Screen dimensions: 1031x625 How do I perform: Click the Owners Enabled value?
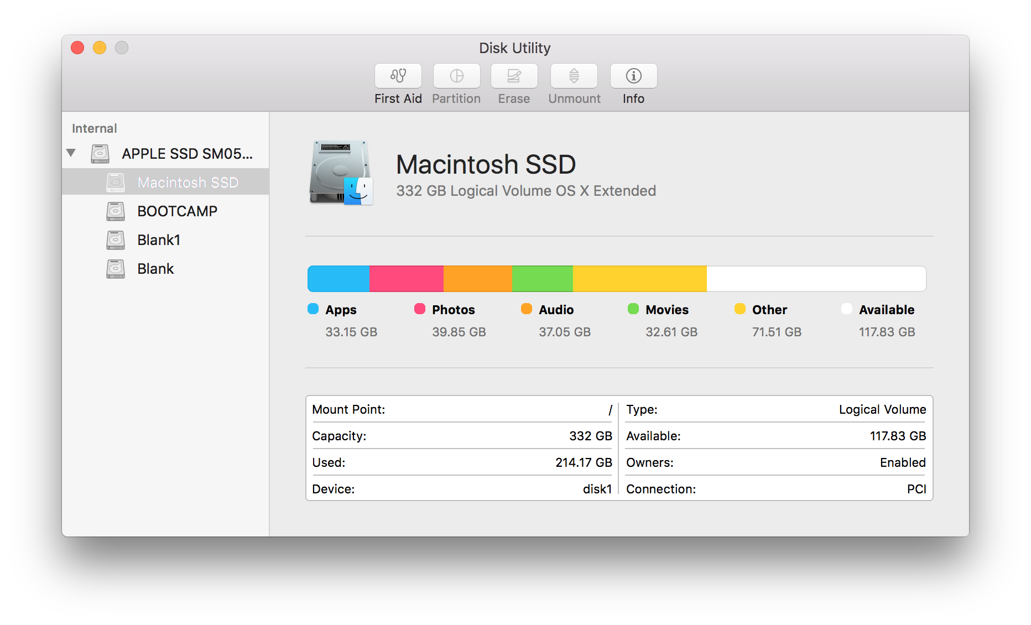(x=903, y=462)
